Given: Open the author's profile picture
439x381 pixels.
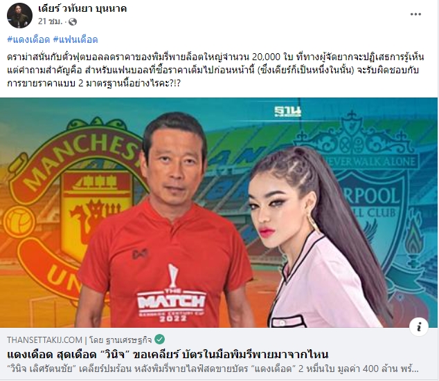Looking at the screenshot, I should coord(19,16).
